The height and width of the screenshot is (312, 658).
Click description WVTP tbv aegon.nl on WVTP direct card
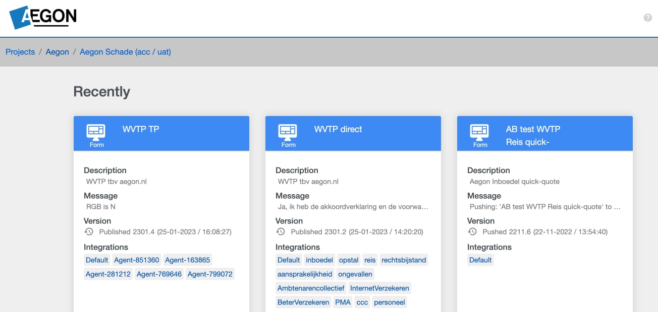point(308,182)
